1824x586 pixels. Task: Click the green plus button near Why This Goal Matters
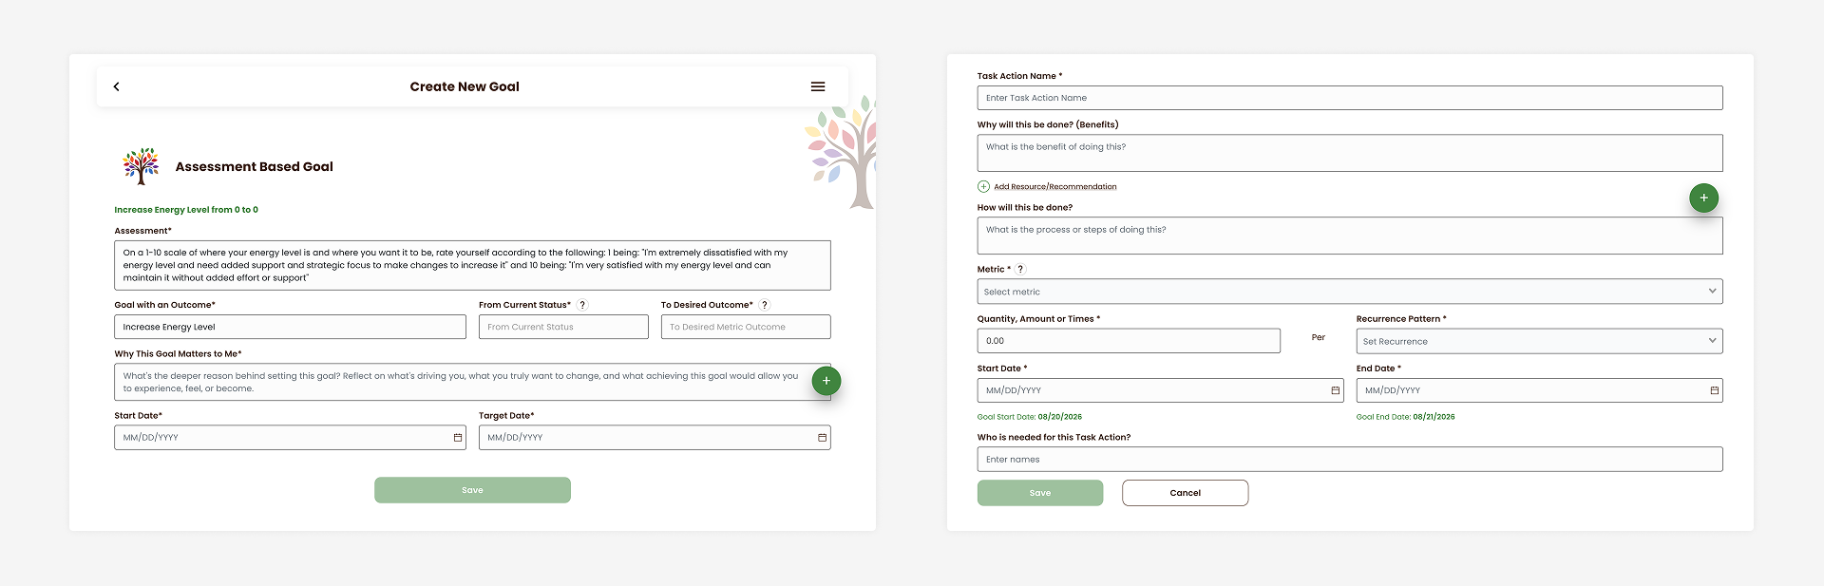pos(826,381)
